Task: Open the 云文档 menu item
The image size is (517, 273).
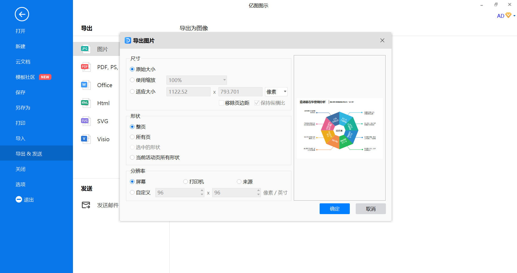Action: 23,62
